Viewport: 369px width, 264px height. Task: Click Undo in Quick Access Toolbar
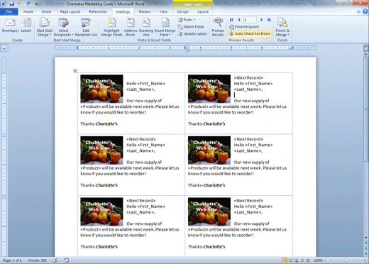(x=18, y=4)
